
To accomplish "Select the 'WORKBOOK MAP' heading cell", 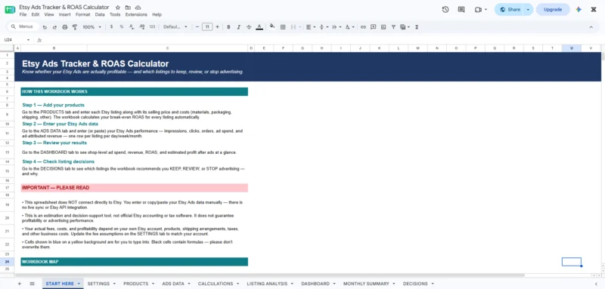I will tap(135, 262).
